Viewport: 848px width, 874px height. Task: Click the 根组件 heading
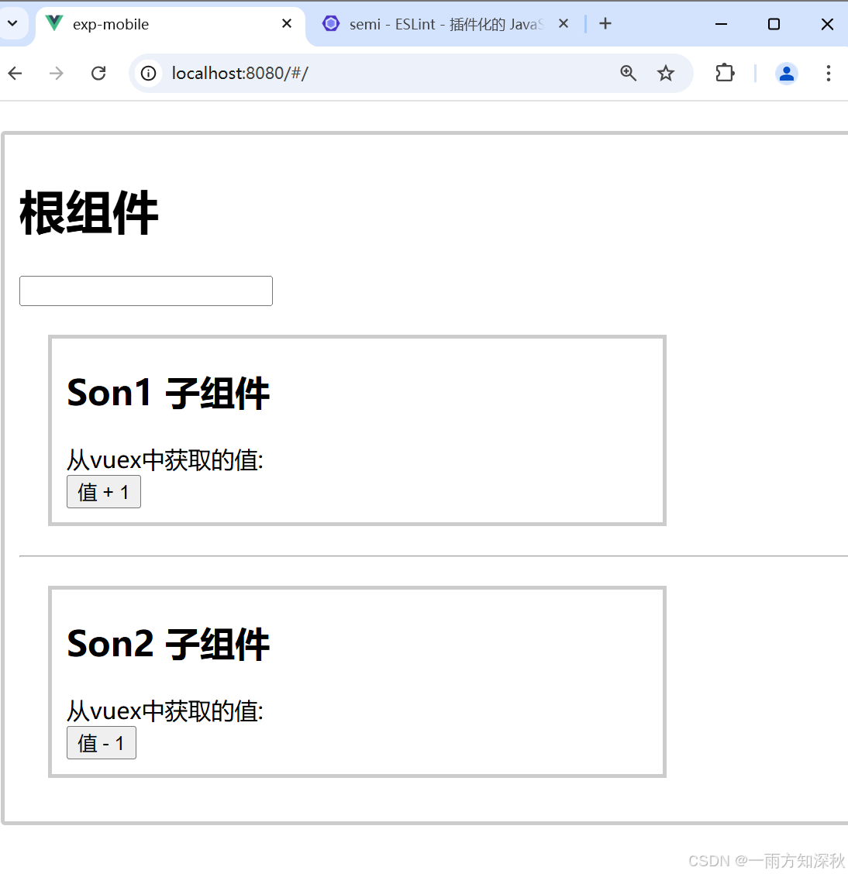[89, 212]
